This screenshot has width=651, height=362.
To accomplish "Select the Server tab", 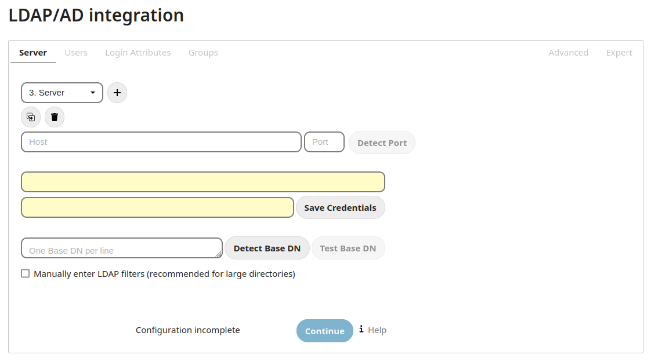I will click(x=32, y=53).
